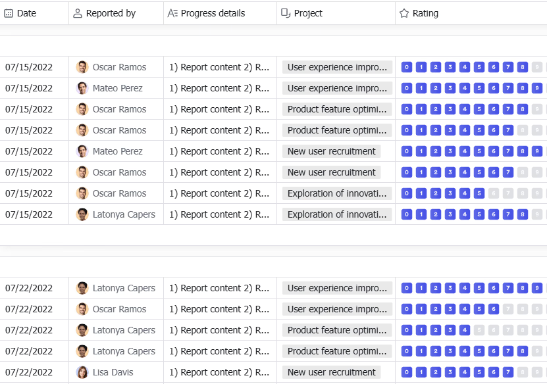Open User experience impro... tag in Mateo Perez row
Image resolution: width=547 pixels, height=384 pixels.
tap(337, 88)
